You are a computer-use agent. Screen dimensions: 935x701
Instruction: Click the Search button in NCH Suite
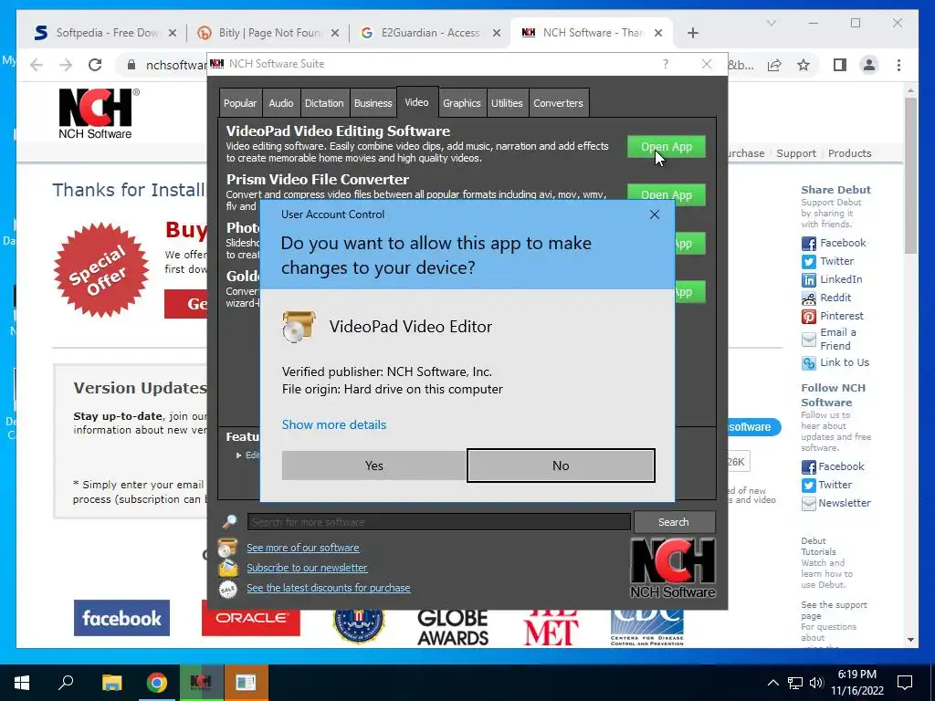point(674,521)
